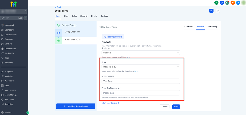Click the info icon beside share button
246x115 pixels.
tap(218, 11)
